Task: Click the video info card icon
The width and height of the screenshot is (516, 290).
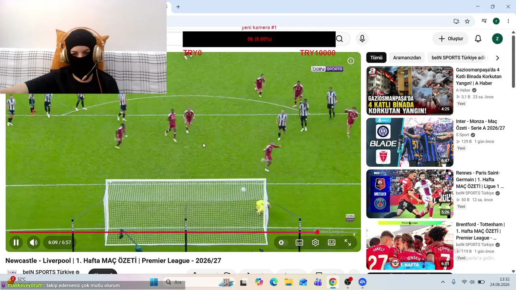Action: pos(351,61)
